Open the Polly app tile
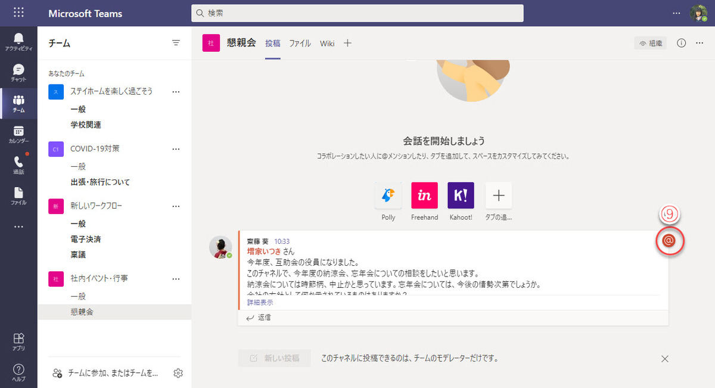This screenshot has height=388, width=715. 388,195
